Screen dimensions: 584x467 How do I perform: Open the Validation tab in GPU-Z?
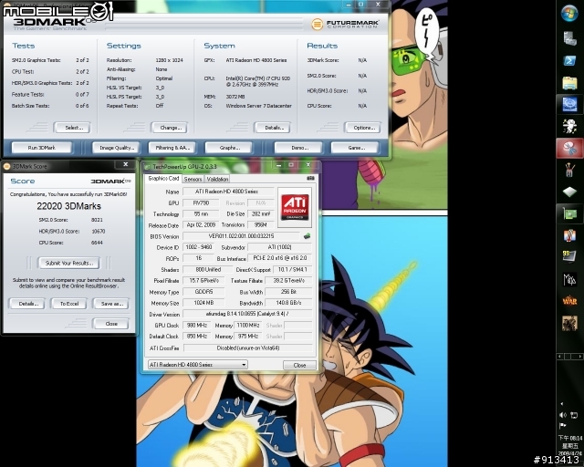tap(217, 179)
